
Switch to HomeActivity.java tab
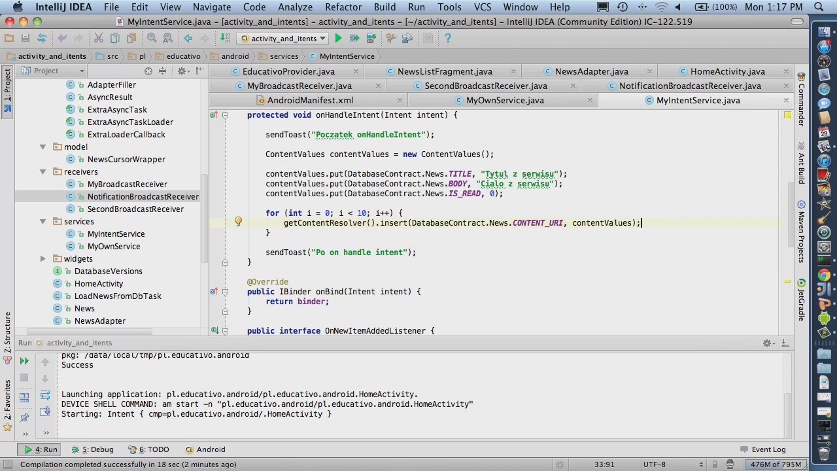[727, 72]
